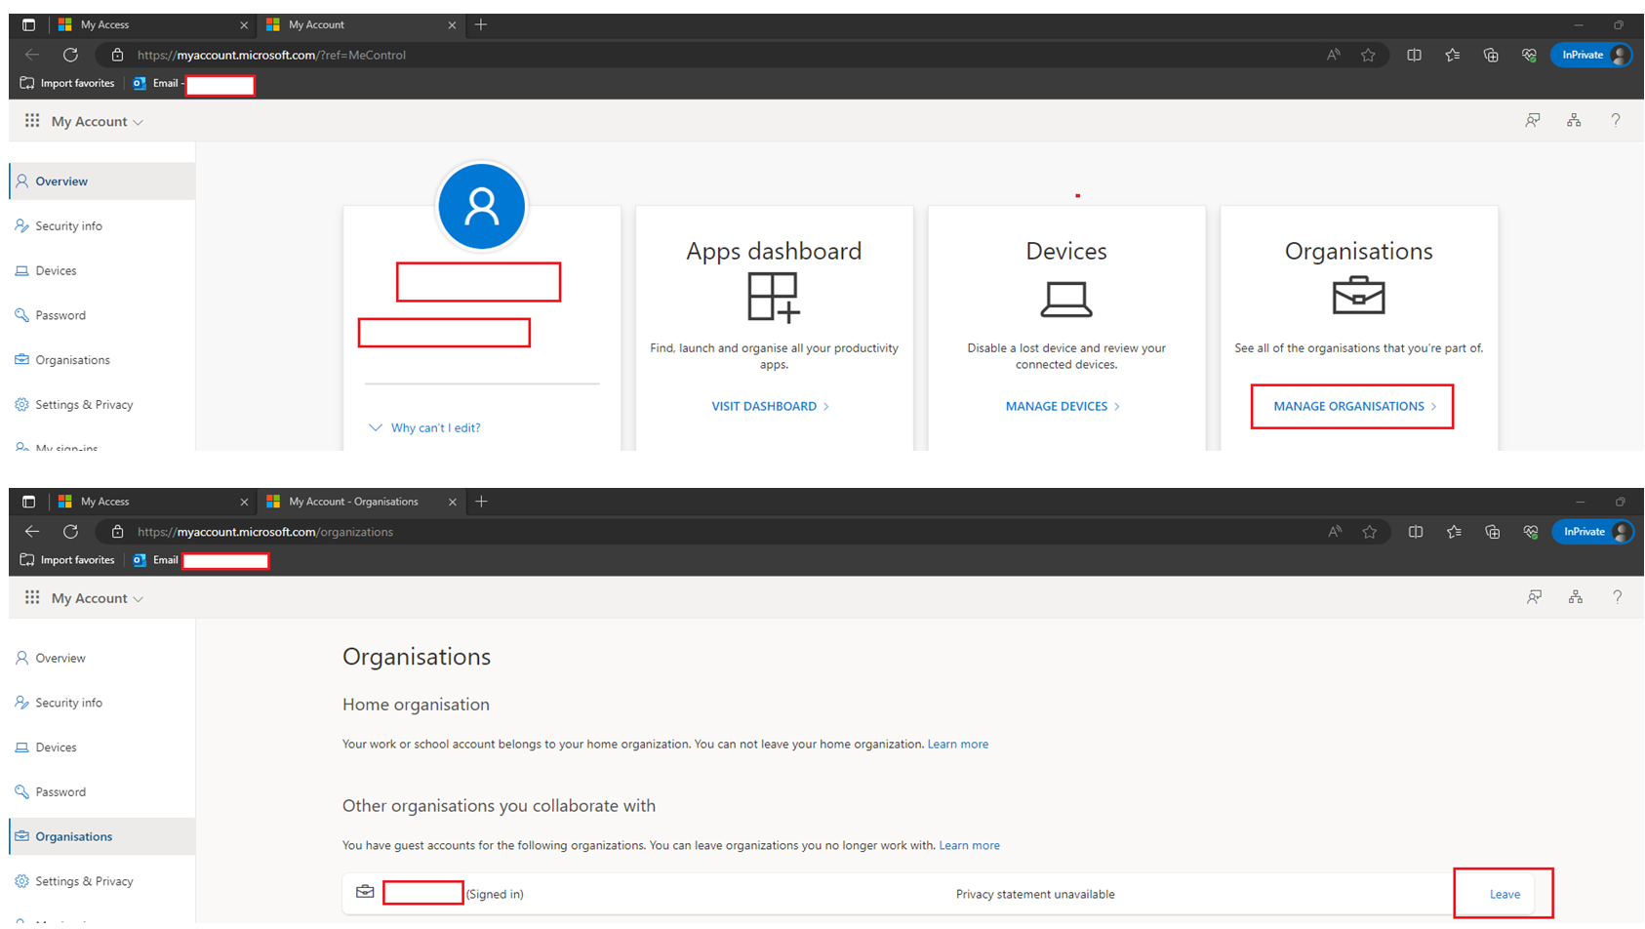Click the Help question mark icon

(x=1616, y=120)
